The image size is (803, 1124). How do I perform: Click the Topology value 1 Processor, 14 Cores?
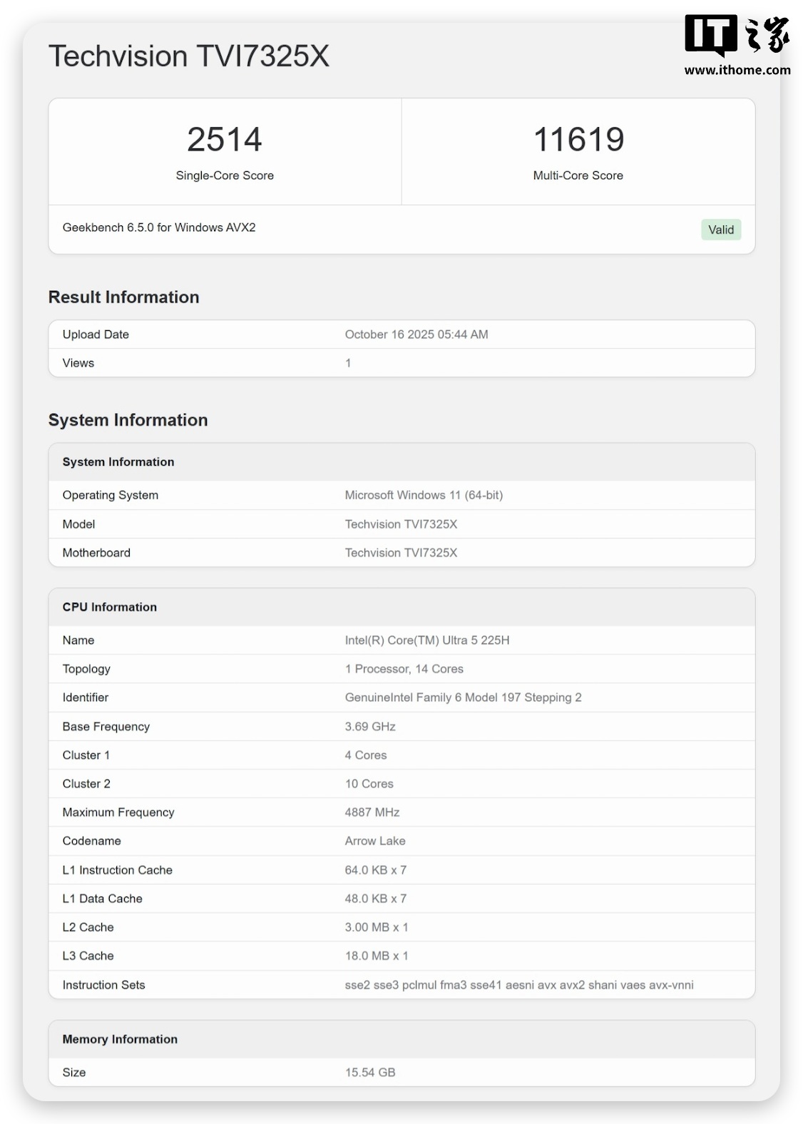(404, 669)
